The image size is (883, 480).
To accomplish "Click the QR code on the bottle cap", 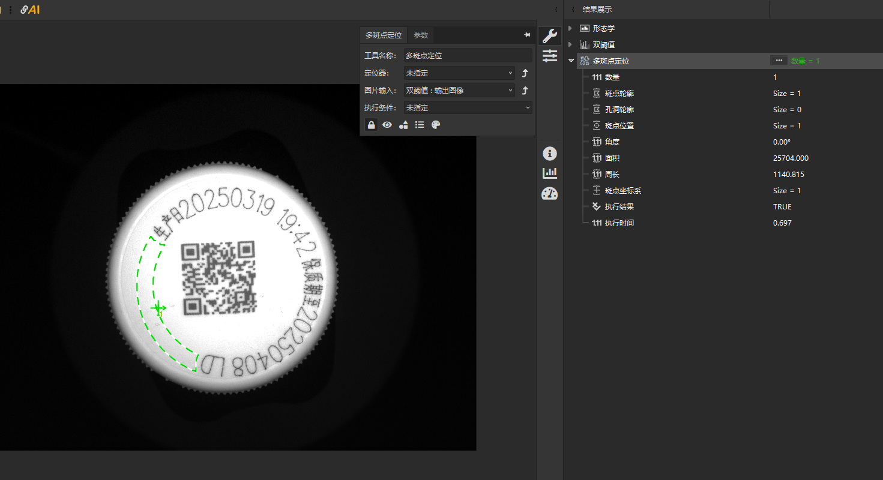I will 219,278.
